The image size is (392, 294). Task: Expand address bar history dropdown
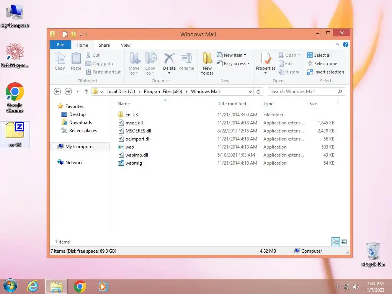pos(250,92)
